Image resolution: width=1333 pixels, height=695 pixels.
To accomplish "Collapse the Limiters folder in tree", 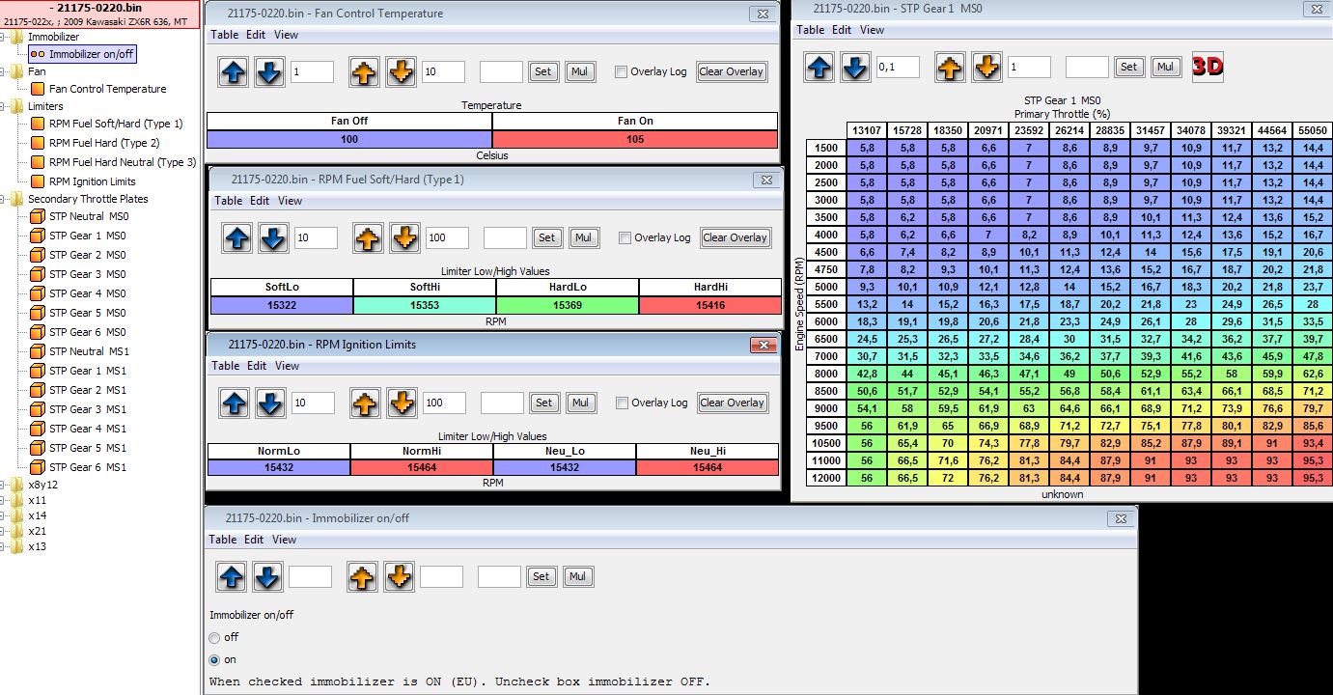I will pyautogui.click(x=4, y=106).
